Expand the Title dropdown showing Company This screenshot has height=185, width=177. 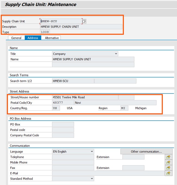116,54
